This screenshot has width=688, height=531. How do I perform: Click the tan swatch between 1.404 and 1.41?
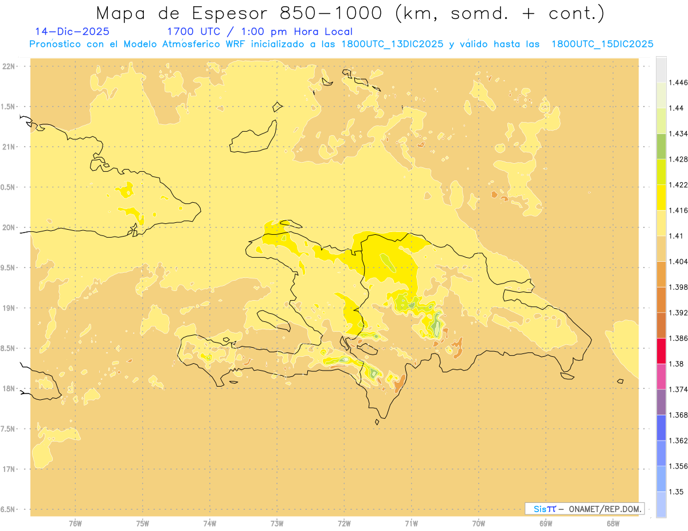pos(661,249)
